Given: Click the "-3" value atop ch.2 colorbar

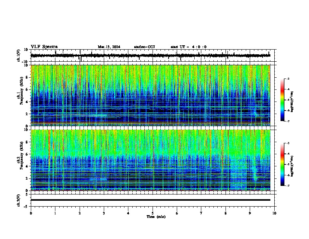Looking at the screenshot, I should 288,143.
